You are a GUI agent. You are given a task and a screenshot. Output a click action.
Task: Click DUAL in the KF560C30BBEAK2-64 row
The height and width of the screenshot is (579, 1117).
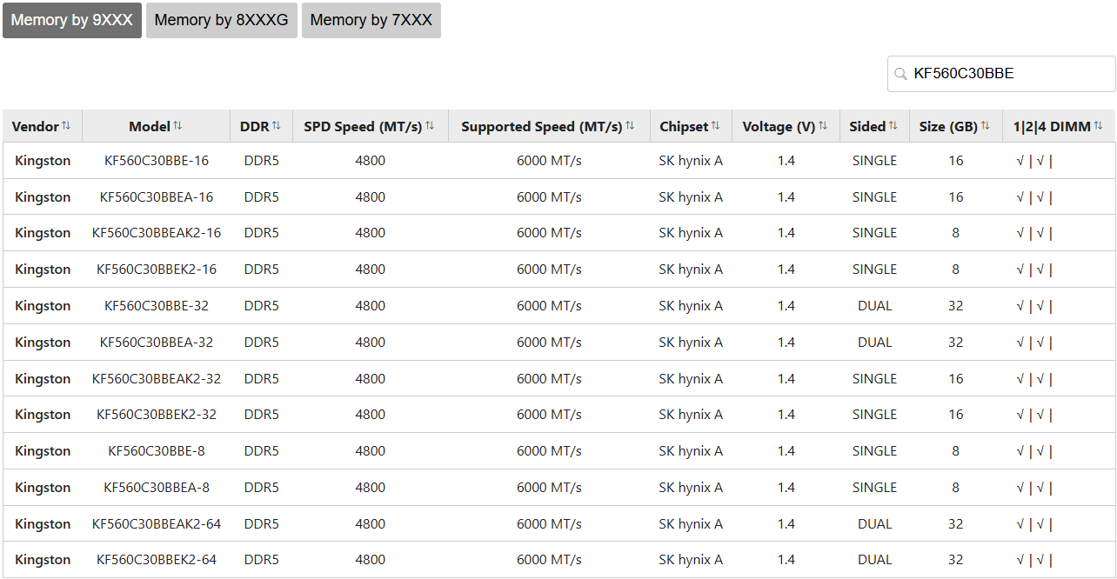[874, 524]
